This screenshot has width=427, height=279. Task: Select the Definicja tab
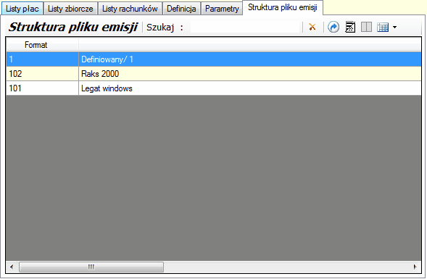tap(181, 9)
